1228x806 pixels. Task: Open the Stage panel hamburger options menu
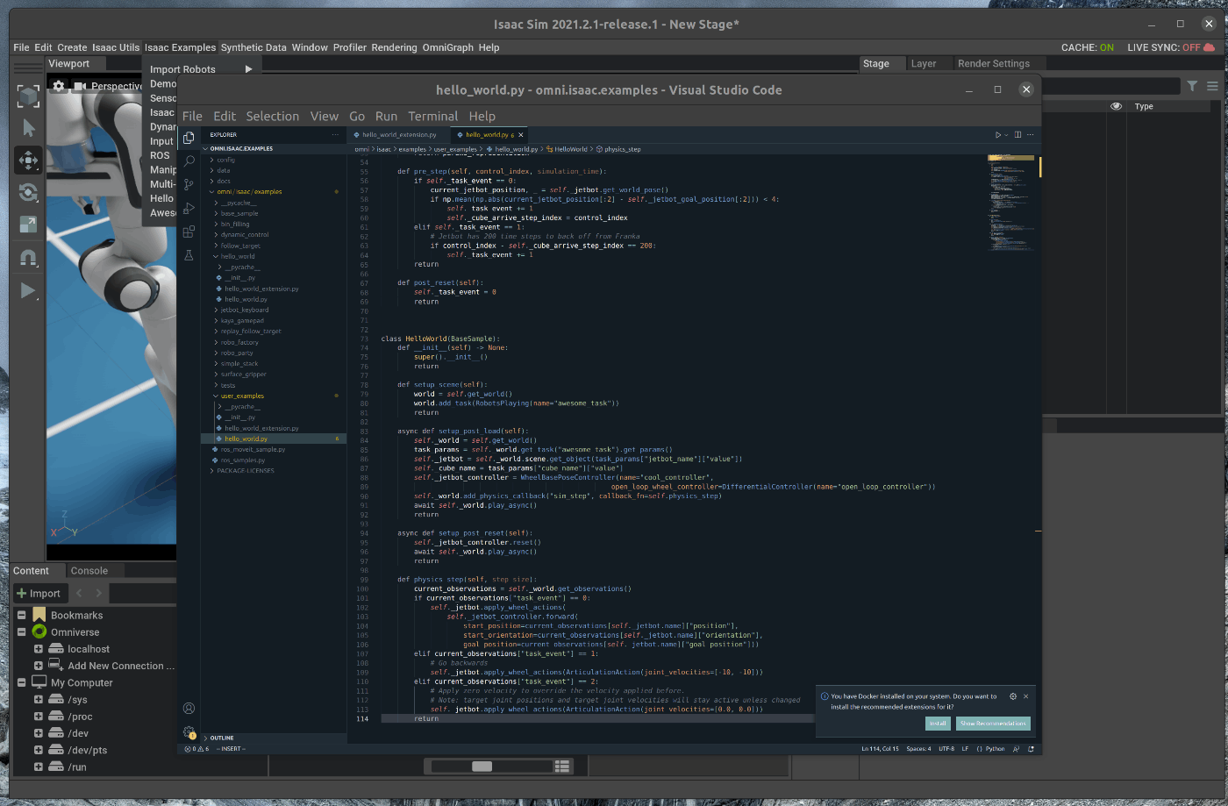point(1212,86)
